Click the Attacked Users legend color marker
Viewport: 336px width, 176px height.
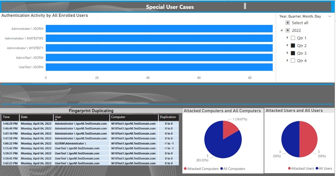(x=289, y=168)
